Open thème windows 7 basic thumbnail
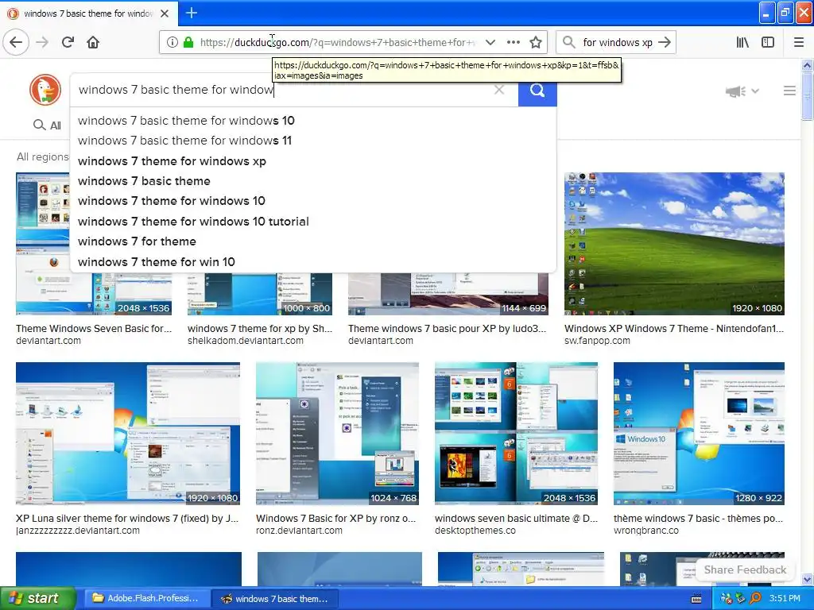The width and height of the screenshot is (814, 610). [699, 434]
